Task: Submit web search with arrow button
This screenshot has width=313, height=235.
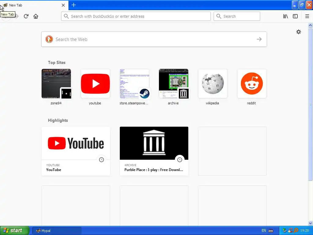Action: (259, 39)
